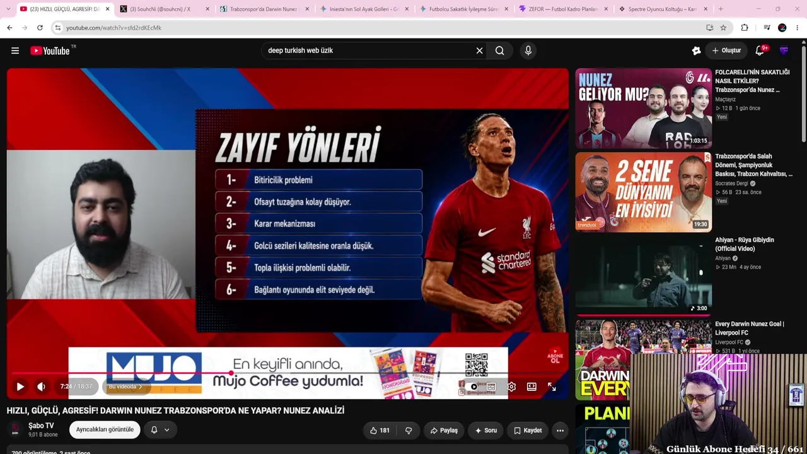
Task: Click the 'Ayrıcalıkları görüntüle' button
Action: coord(105,430)
